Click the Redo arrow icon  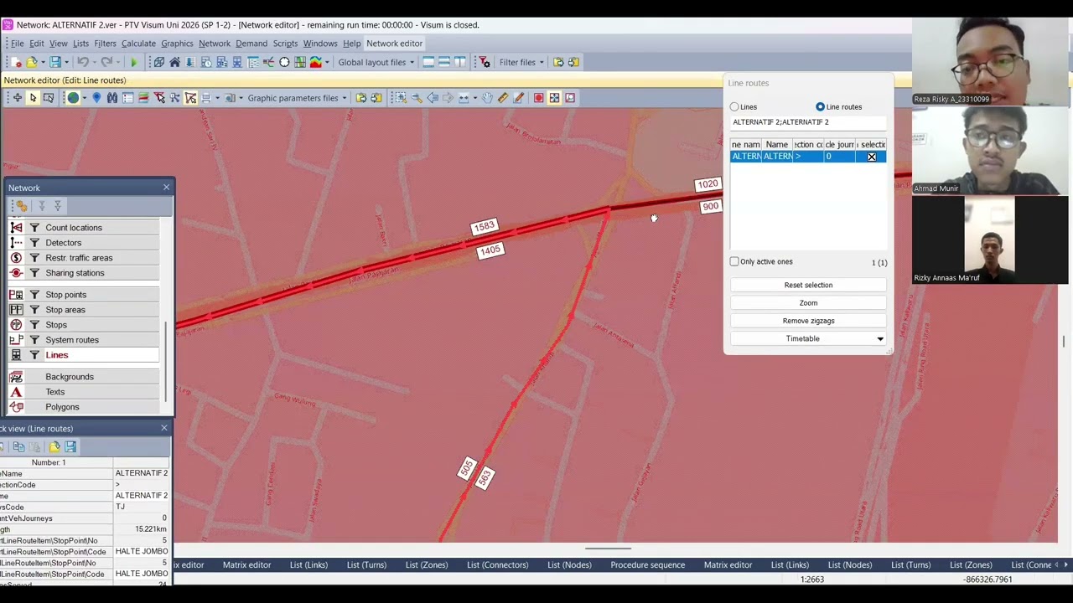(x=106, y=62)
